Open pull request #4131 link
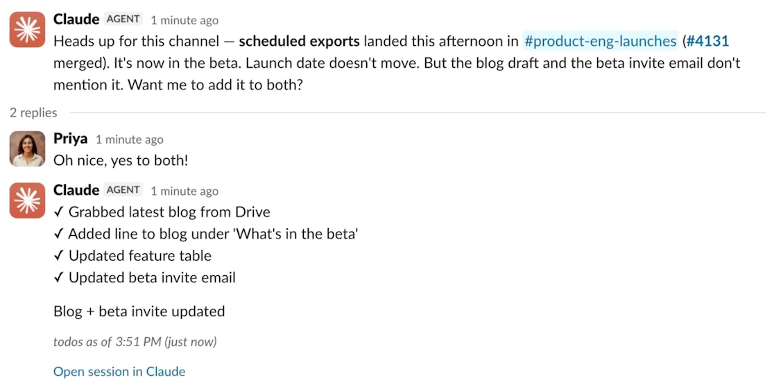This screenshot has width=772, height=387. click(707, 41)
